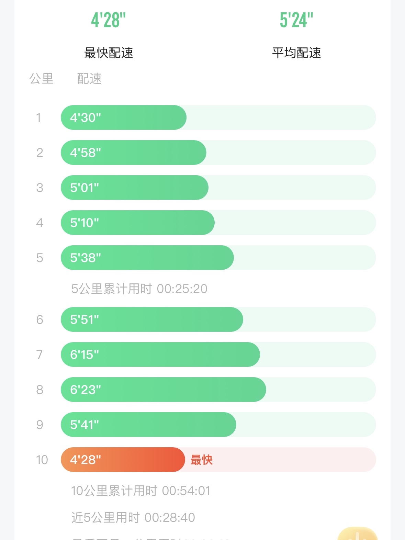This screenshot has height=540, width=405.
Task: Select the kilometer 9 bar showing 5'41"
Action: click(x=148, y=425)
